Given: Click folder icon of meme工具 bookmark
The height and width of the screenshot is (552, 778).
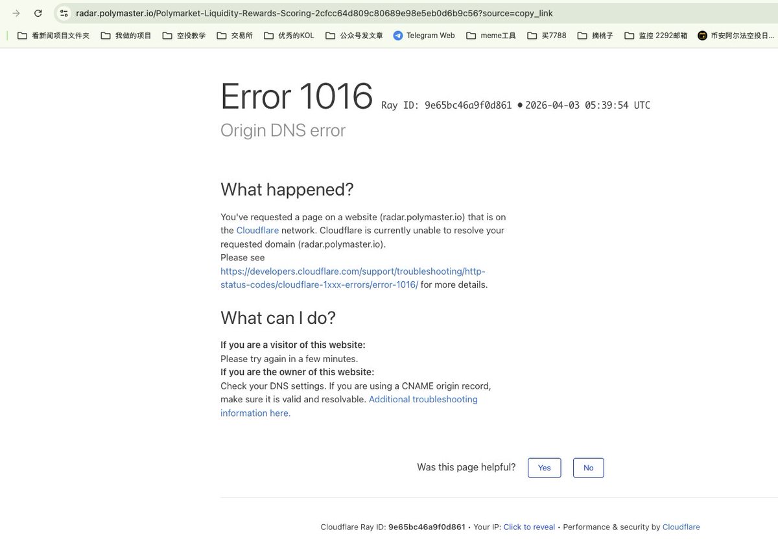Looking at the screenshot, I should pos(471,36).
